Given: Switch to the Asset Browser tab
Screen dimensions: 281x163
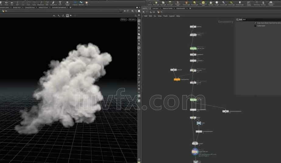Looking at the screenshot, I should (x=181, y=8).
